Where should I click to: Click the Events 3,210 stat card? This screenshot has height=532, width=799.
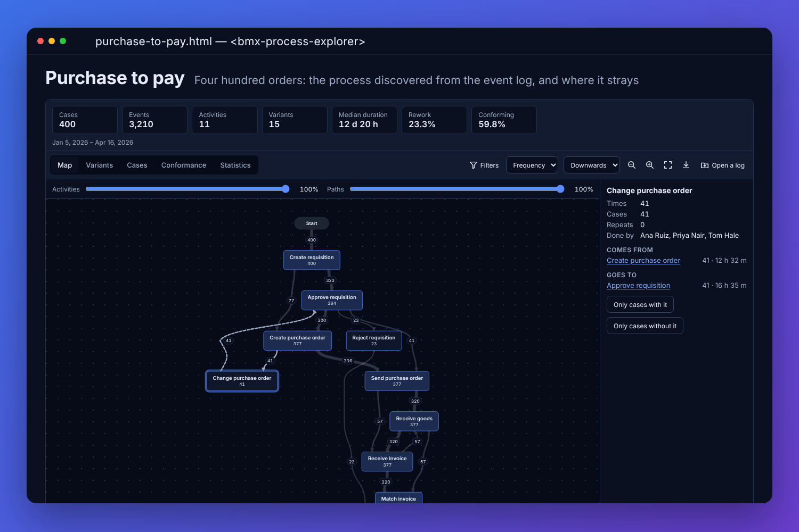click(154, 120)
